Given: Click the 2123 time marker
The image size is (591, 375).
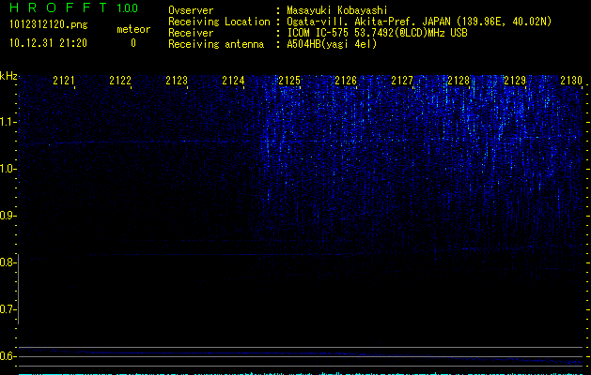Looking at the screenshot, I should pos(177,81).
